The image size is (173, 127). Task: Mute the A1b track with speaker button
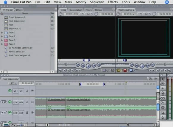[2, 112]
